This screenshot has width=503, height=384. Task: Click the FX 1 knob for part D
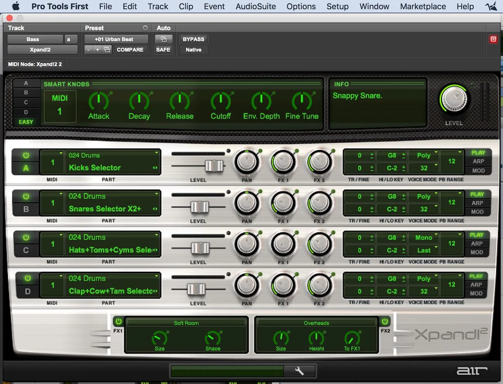pos(284,285)
